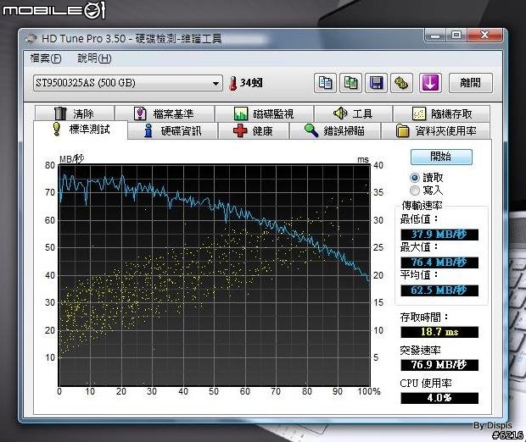
Task: Select the 讀取 read radio button
Action: point(415,178)
